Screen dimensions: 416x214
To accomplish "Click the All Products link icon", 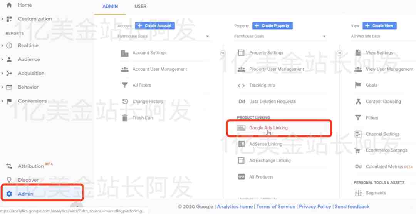I will click(x=241, y=177).
